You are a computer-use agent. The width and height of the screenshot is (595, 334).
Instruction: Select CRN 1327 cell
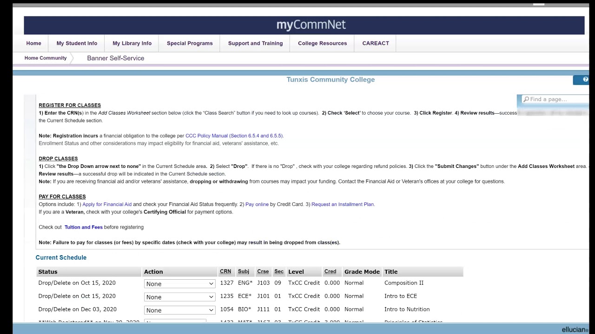click(227, 283)
